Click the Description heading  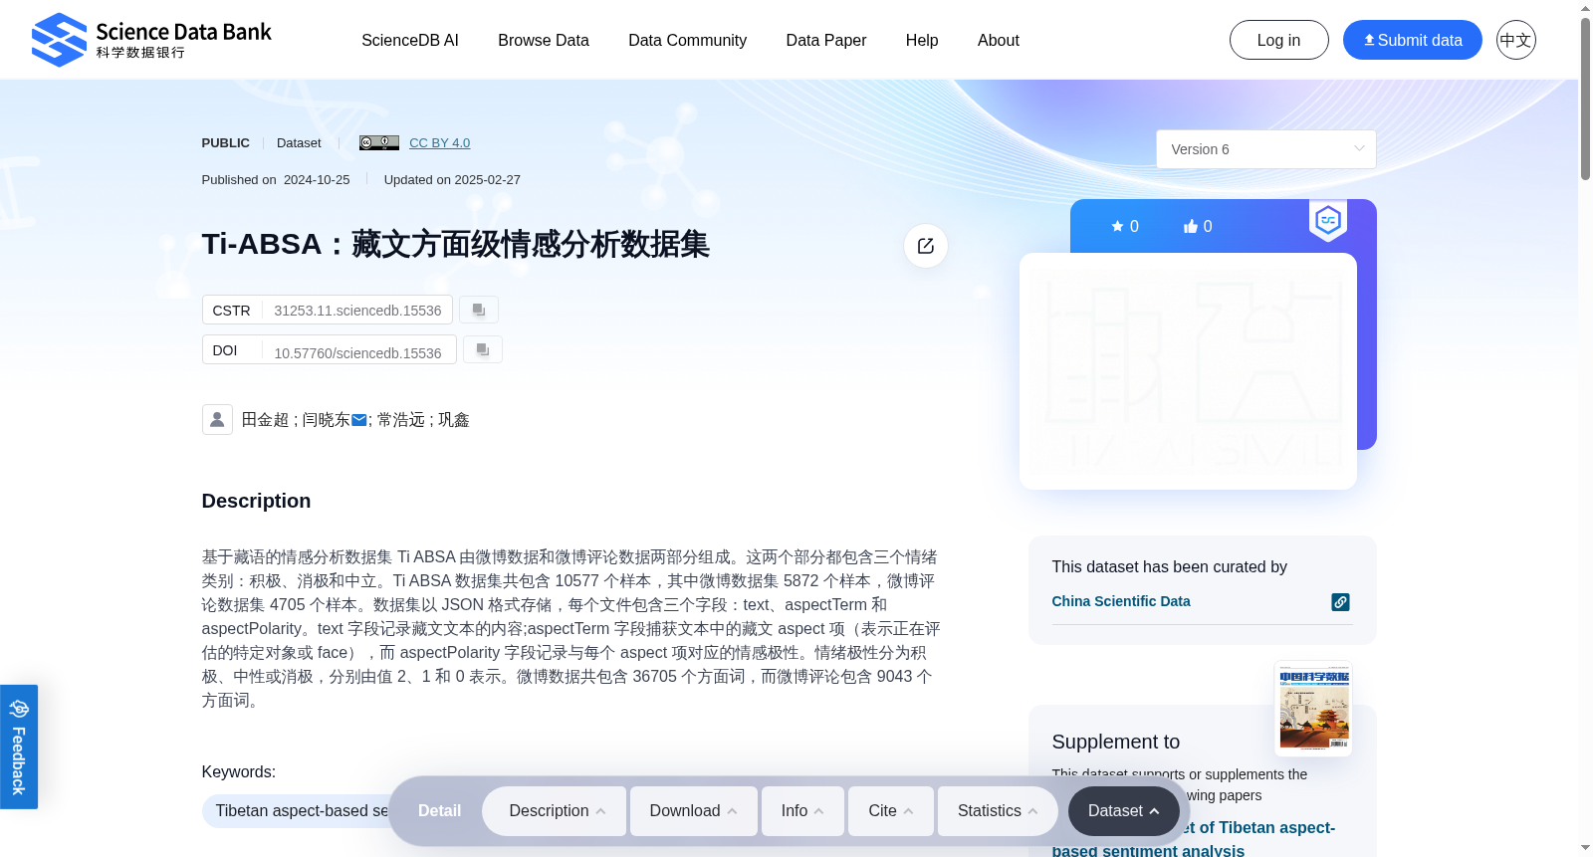pos(256,501)
